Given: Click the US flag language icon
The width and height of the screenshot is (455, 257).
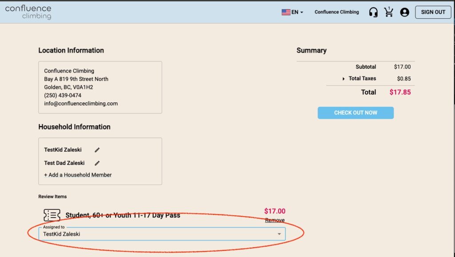Looking at the screenshot, I should click(x=286, y=12).
